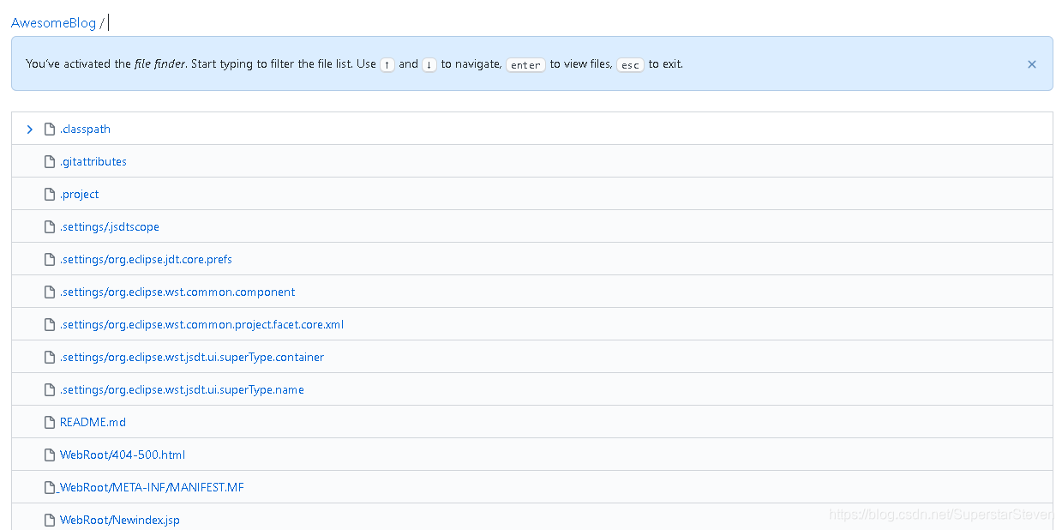Open the AwesomeBlog breadcrumb link

pyautogui.click(x=53, y=23)
